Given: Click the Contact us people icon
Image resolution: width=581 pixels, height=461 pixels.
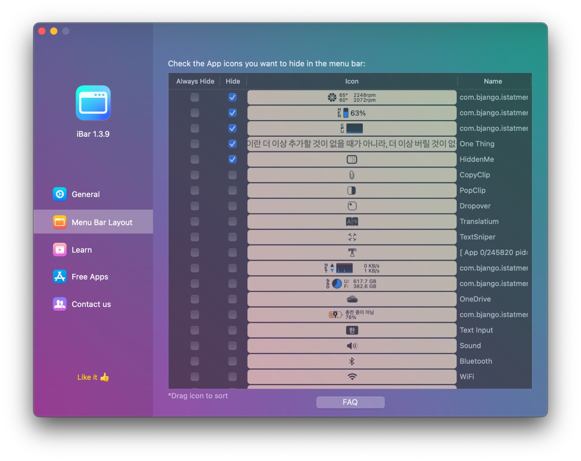Looking at the screenshot, I should [60, 304].
